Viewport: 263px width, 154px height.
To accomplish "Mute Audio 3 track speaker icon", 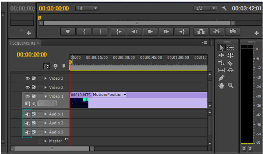I will (27, 132).
